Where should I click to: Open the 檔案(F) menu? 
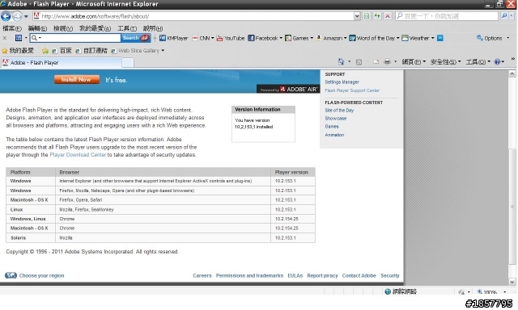tap(12, 28)
